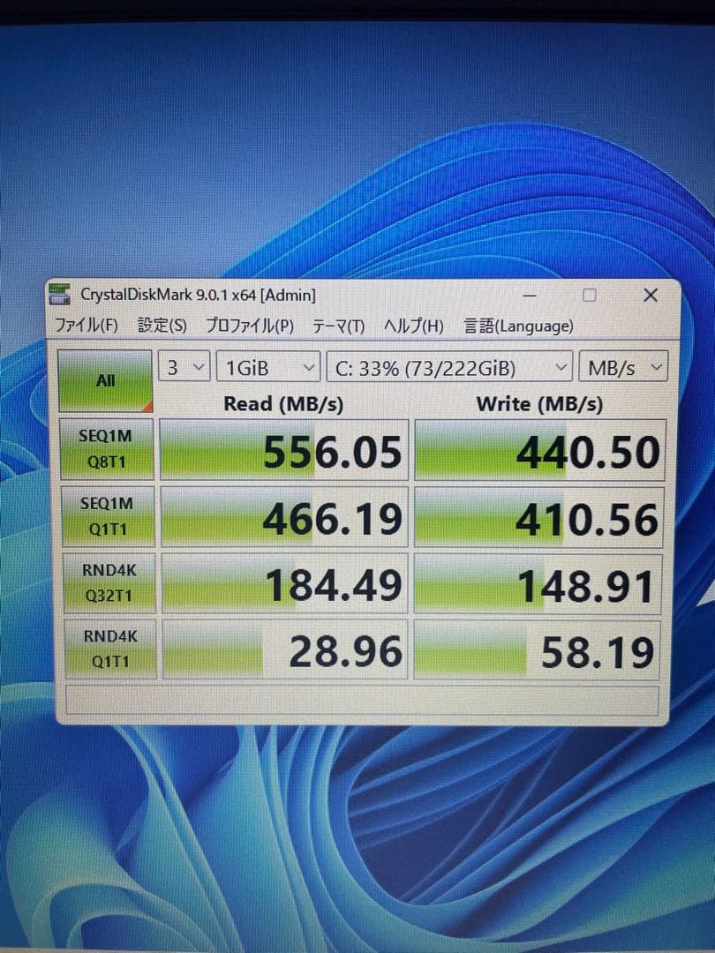The height and width of the screenshot is (953, 715).
Task: Open the ヘルプ(H) help menu
Action: [413, 326]
